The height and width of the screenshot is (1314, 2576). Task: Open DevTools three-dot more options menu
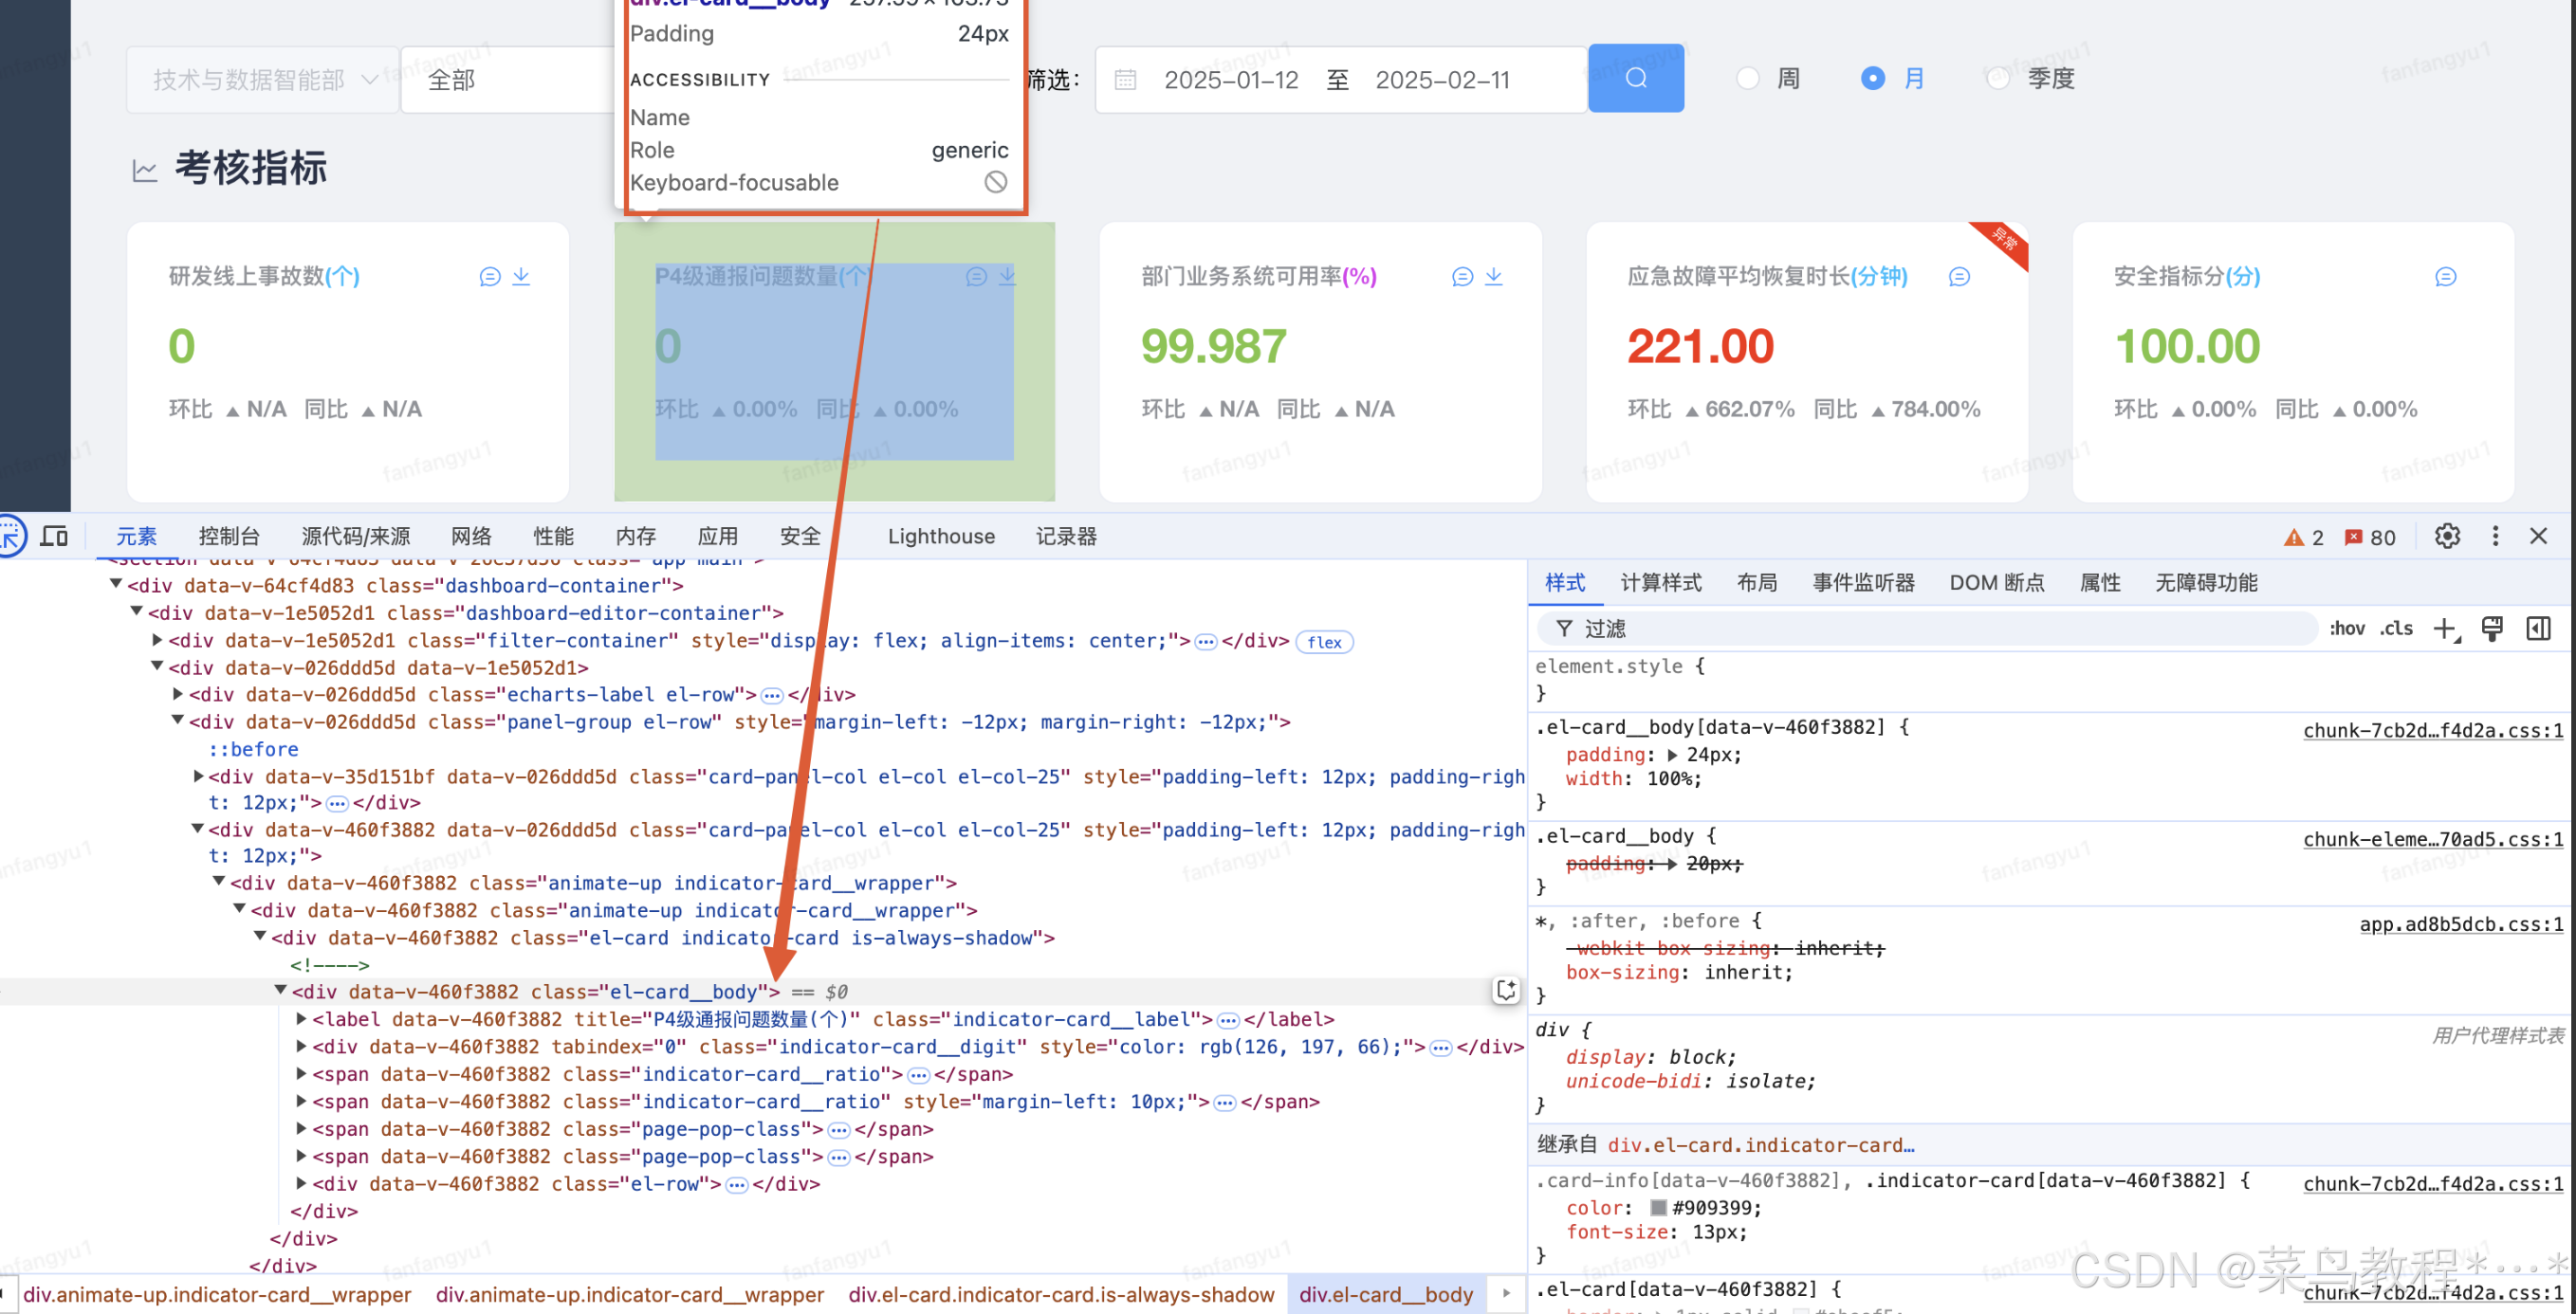click(2495, 537)
